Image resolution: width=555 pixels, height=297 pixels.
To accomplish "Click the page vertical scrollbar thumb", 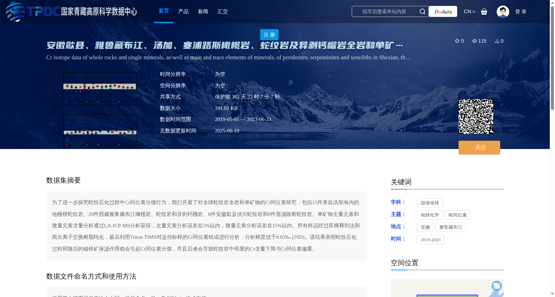I will click(x=552, y=58).
